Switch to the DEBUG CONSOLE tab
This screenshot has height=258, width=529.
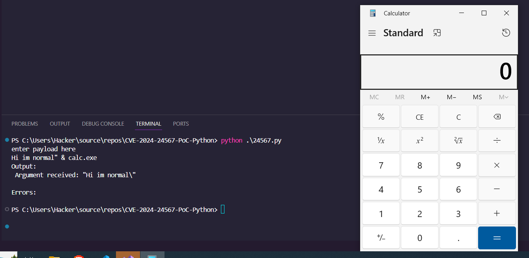[103, 124]
